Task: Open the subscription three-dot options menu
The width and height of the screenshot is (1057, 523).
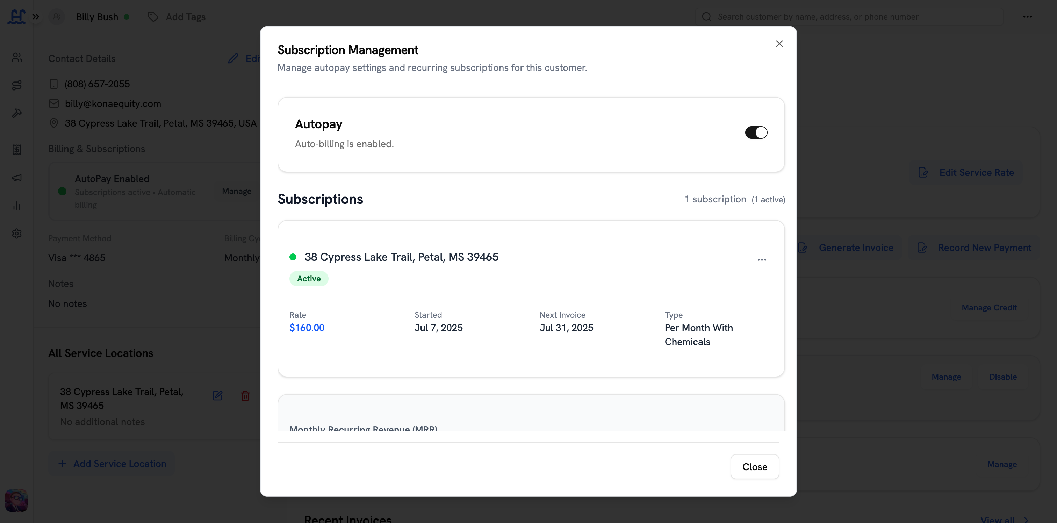Action: click(x=762, y=259)
